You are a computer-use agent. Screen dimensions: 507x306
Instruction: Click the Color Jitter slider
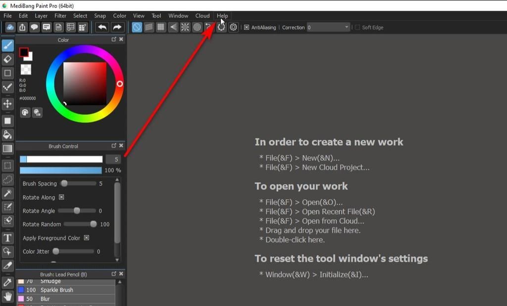pyautogui.click(x=74, y=251)
